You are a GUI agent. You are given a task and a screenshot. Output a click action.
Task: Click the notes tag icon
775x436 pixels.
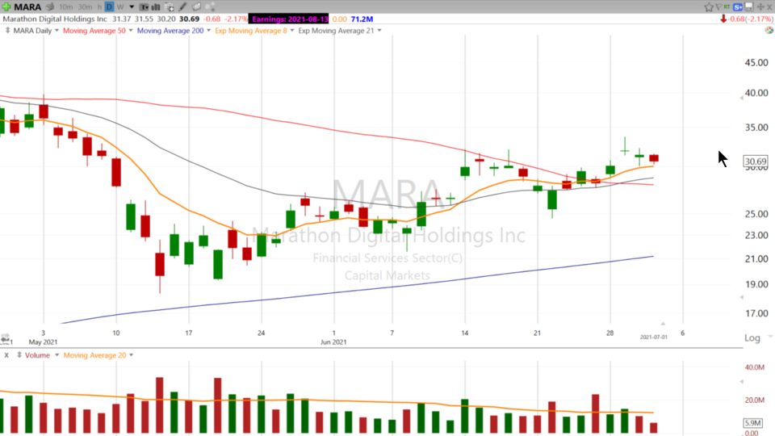196,7
